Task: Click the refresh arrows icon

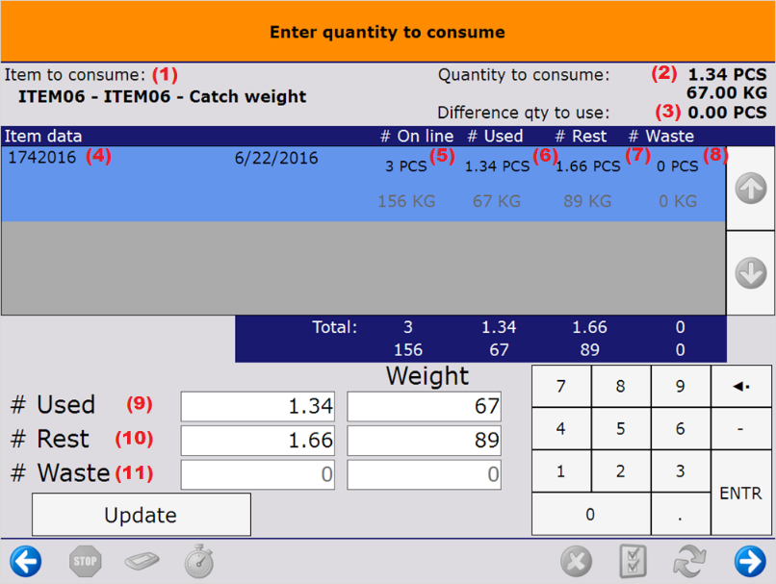Action: pyautogui.click(x=689, y=561)
